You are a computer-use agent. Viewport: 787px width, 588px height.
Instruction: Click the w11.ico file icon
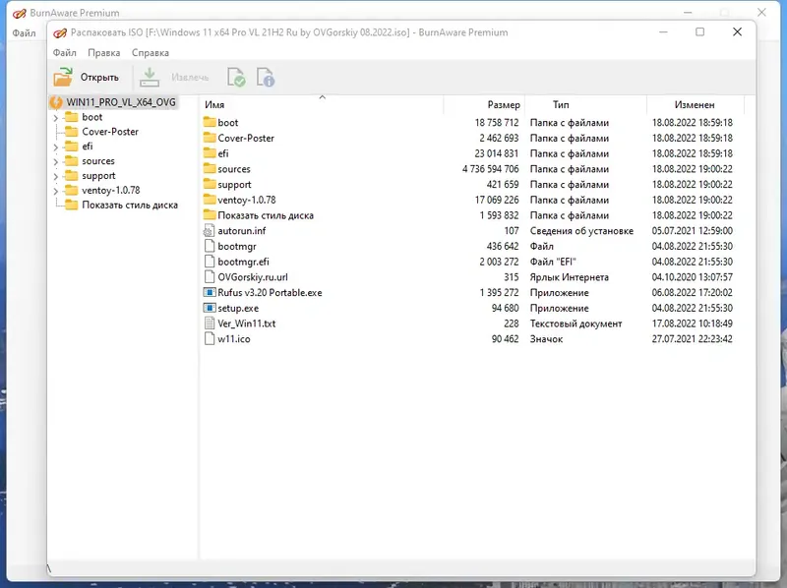tap(210, 338)
